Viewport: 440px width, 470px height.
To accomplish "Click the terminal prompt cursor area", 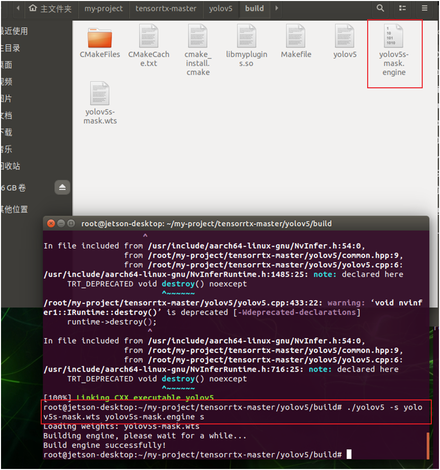I will (x=349, y=454).
